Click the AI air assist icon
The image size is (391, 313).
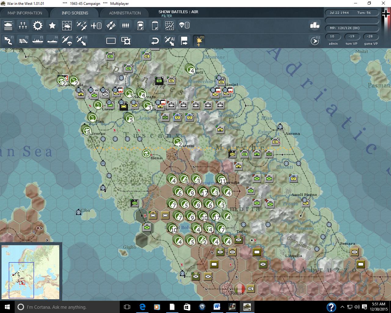pos(170,41)
